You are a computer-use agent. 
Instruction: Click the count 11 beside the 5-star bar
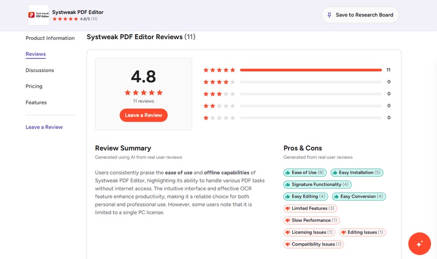(x=388, y=70)
